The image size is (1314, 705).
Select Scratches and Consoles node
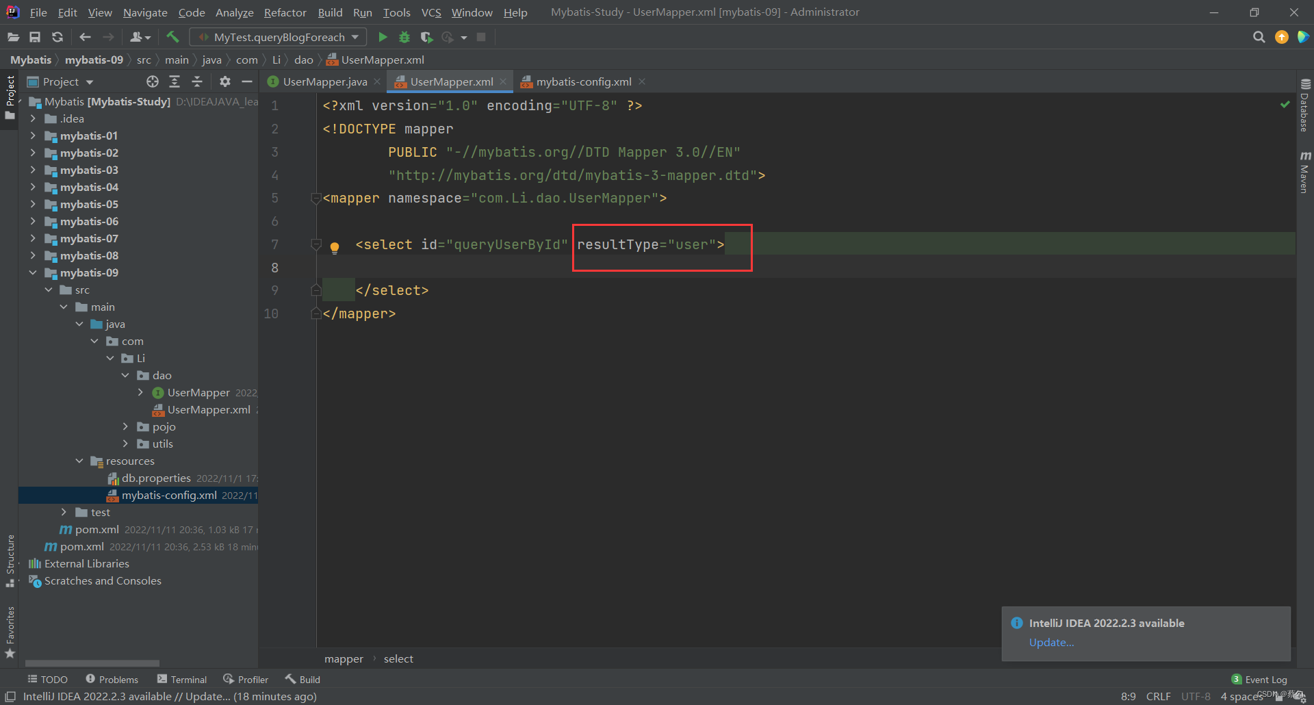(x=103, y=580)
